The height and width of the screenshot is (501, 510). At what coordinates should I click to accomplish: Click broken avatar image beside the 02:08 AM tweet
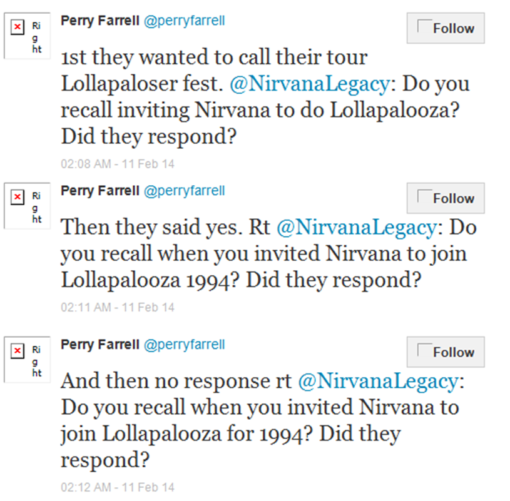(x=27, y=36)
